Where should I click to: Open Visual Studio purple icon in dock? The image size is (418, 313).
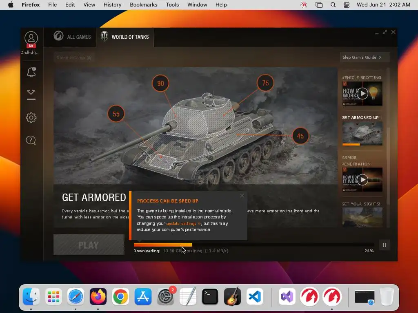pyautogui.click(x=287, y=297)
